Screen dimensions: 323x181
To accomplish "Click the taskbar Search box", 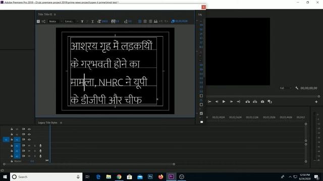I will 46,176.
